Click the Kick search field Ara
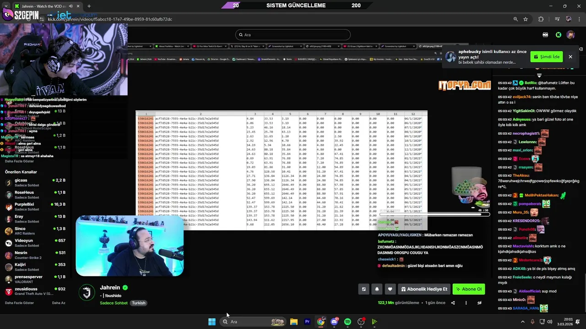Image resolution: width=586 pixels, height=329 pixels. (293, 35)
